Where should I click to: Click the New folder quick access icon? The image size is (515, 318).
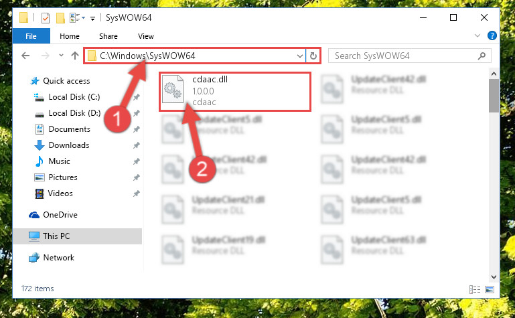click(x=60, y=17)
